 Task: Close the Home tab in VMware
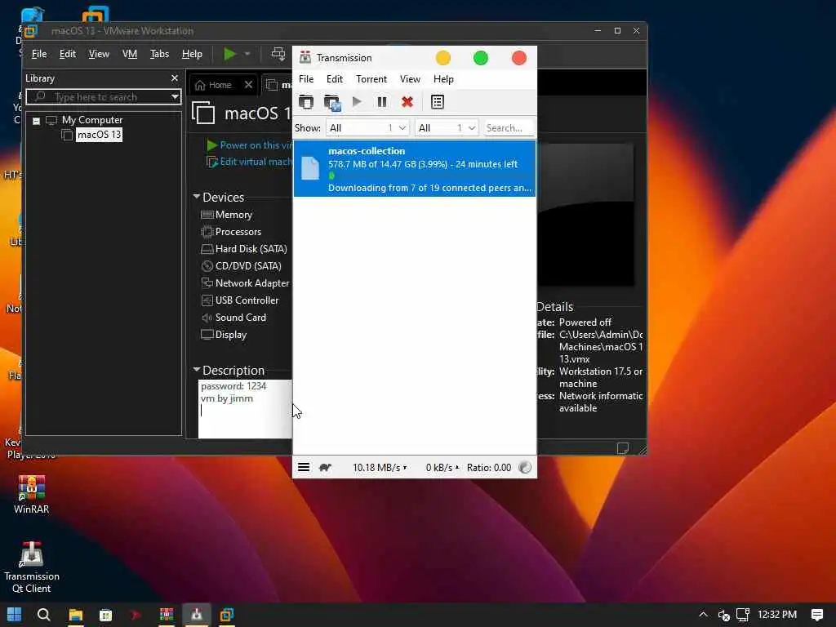248,85
